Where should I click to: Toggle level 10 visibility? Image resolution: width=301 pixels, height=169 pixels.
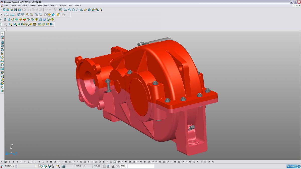[x=47, y=162]
